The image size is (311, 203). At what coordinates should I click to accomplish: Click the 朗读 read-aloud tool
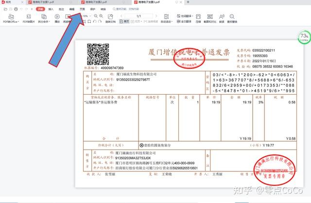point(222,18)
